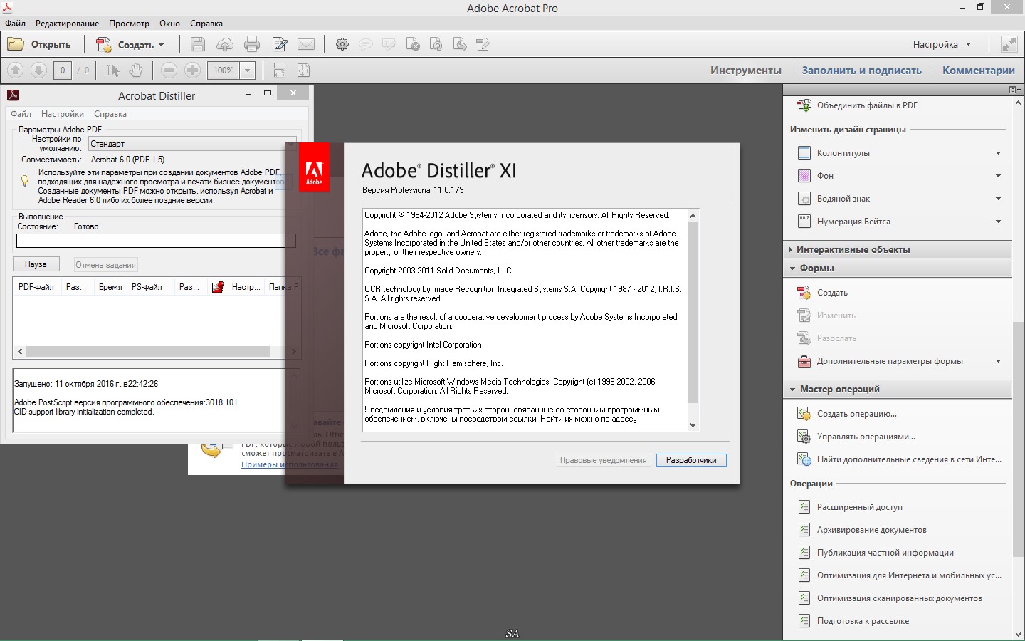Click the Email envelope icon

pyautogui.click(x=306, y=44)
